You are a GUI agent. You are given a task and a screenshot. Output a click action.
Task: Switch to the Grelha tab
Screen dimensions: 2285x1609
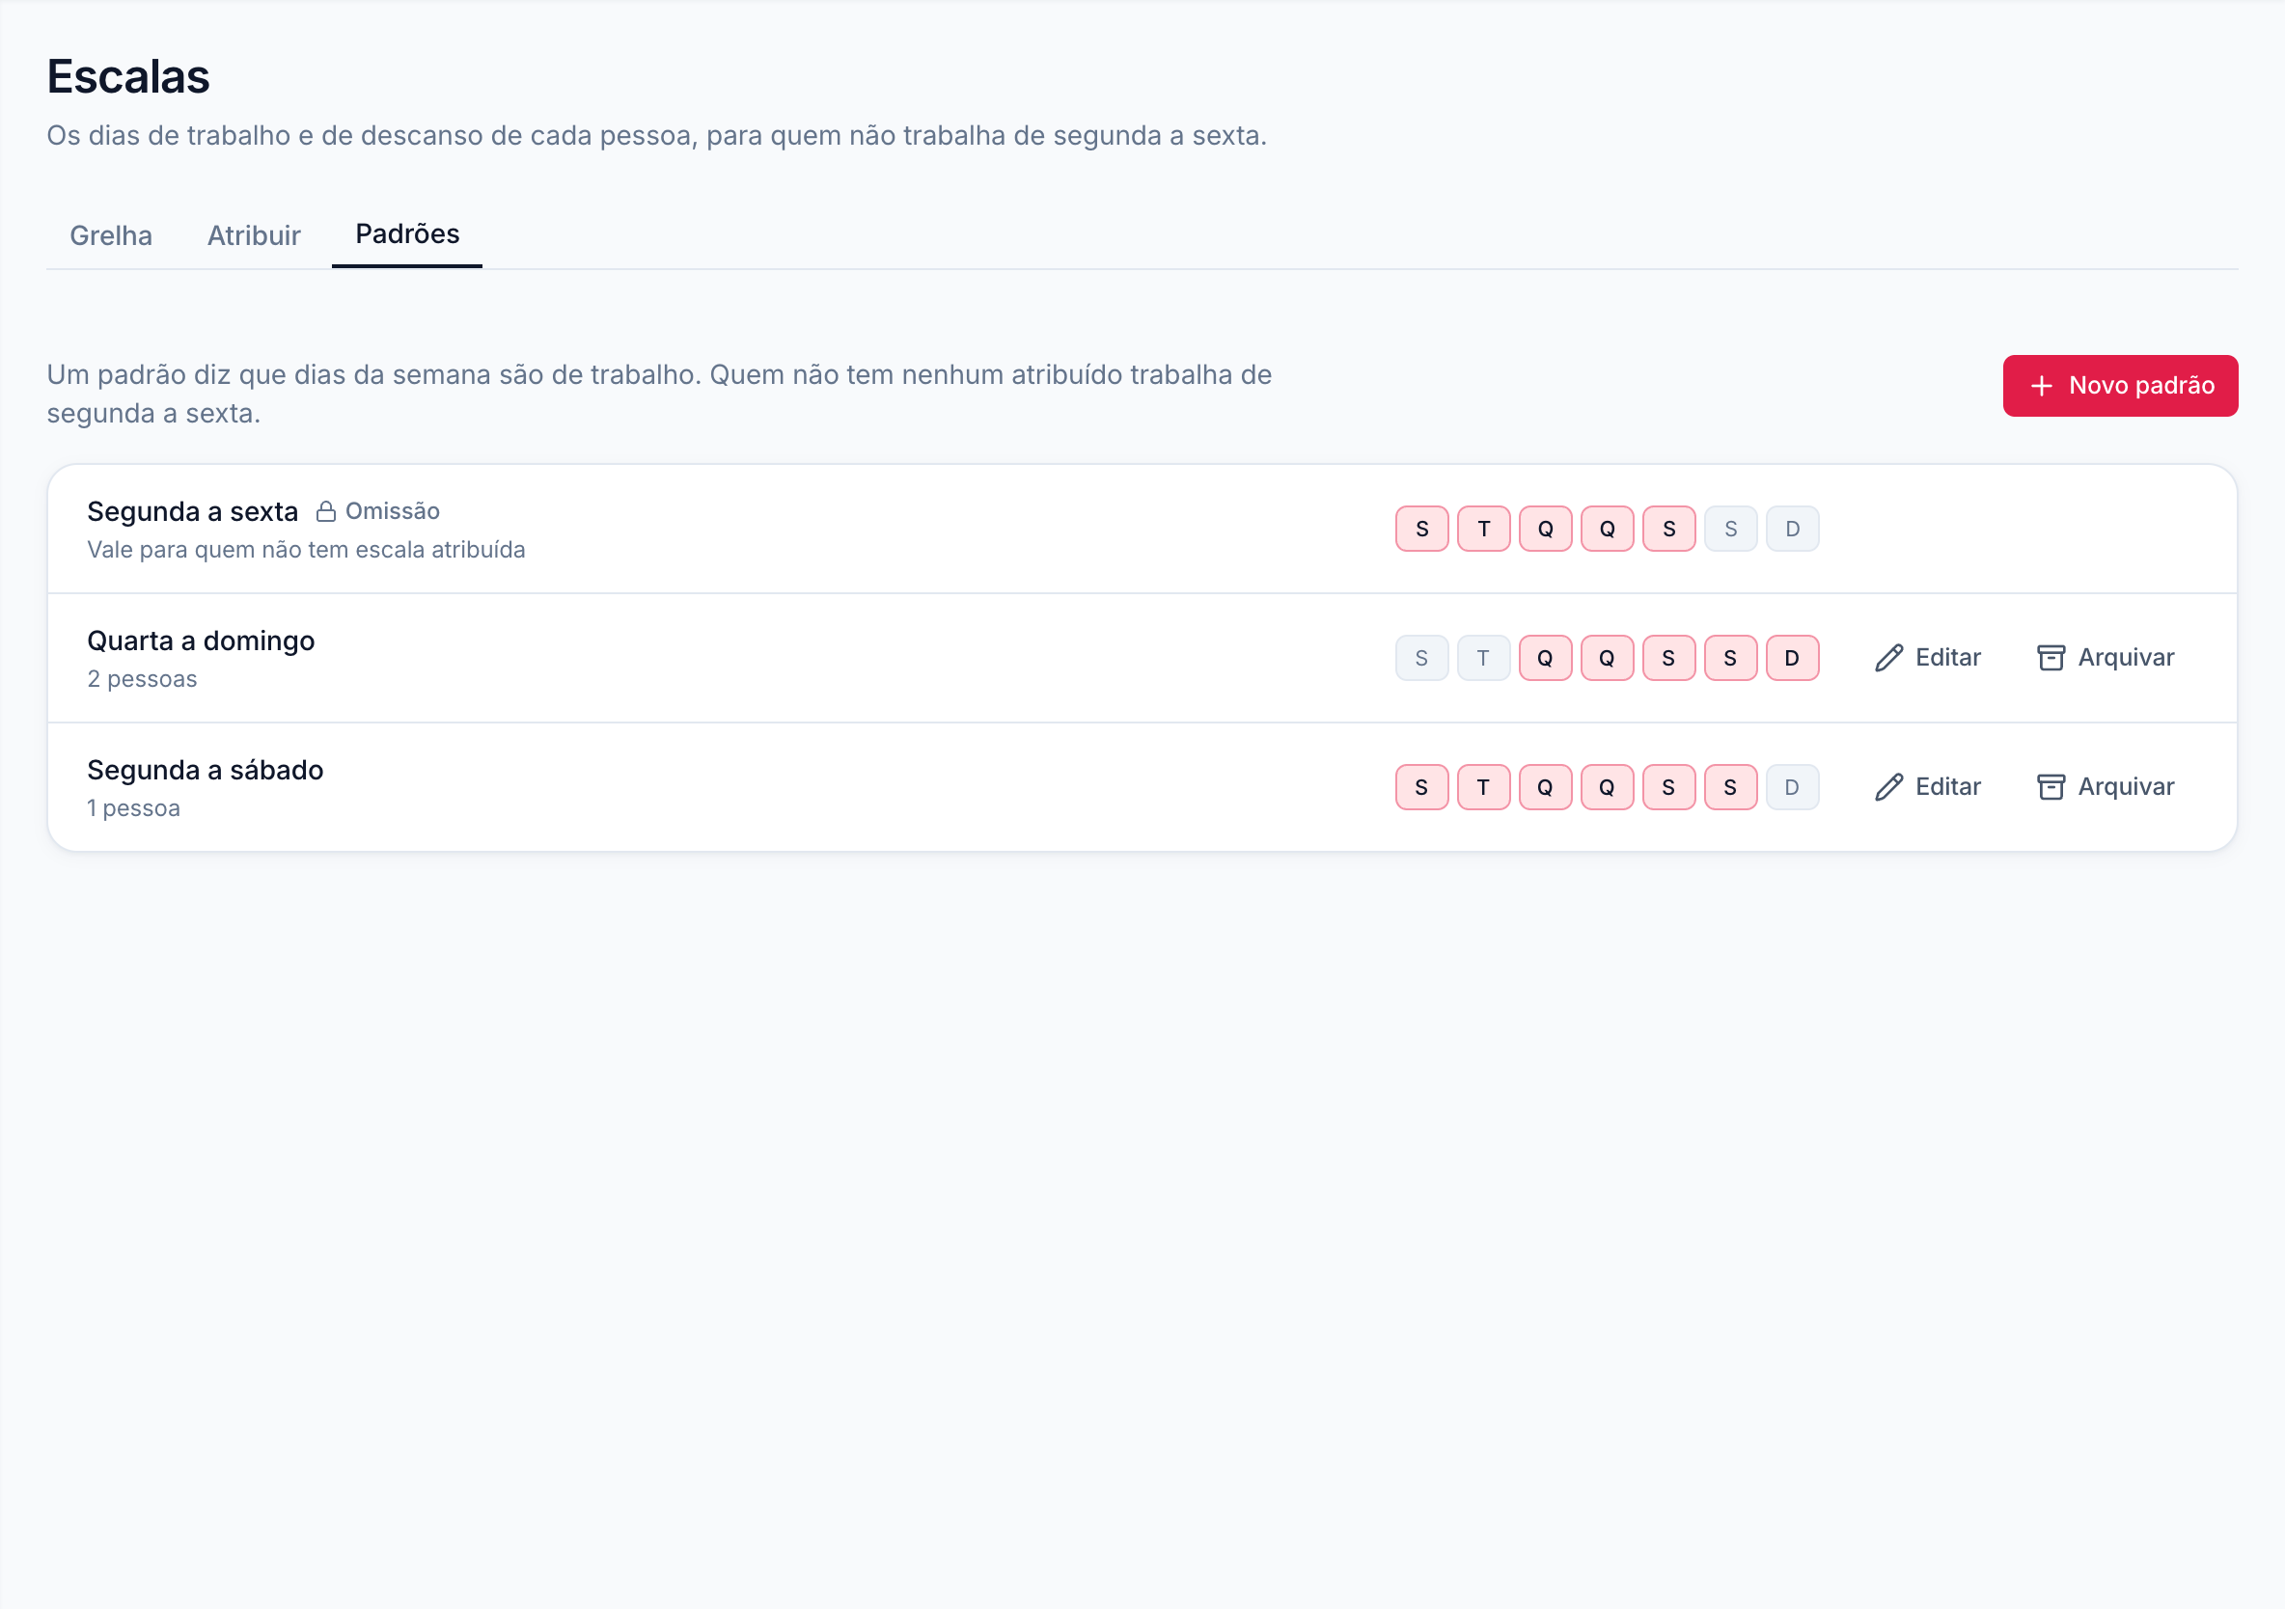pos(110,235)
